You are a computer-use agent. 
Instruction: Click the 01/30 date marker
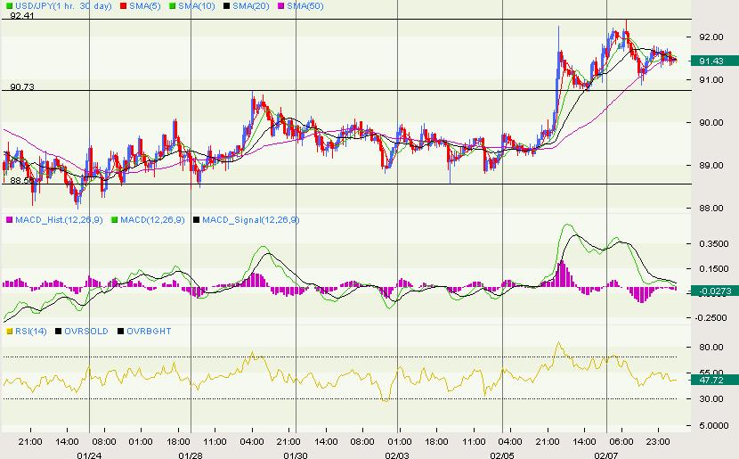296,455
